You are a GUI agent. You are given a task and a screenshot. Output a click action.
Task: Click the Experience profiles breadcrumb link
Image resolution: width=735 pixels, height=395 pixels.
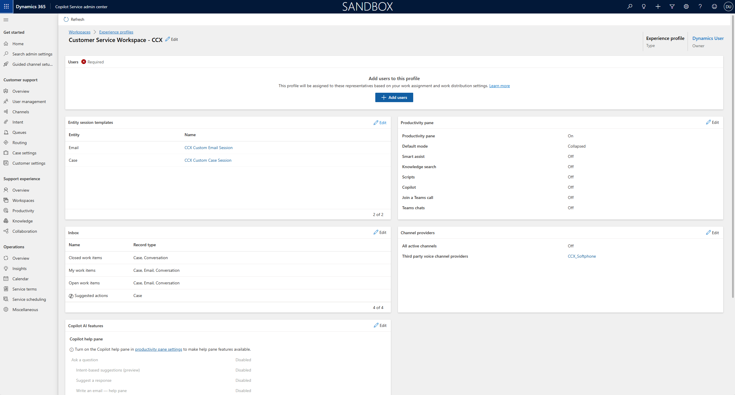click(x=116, y=32)
